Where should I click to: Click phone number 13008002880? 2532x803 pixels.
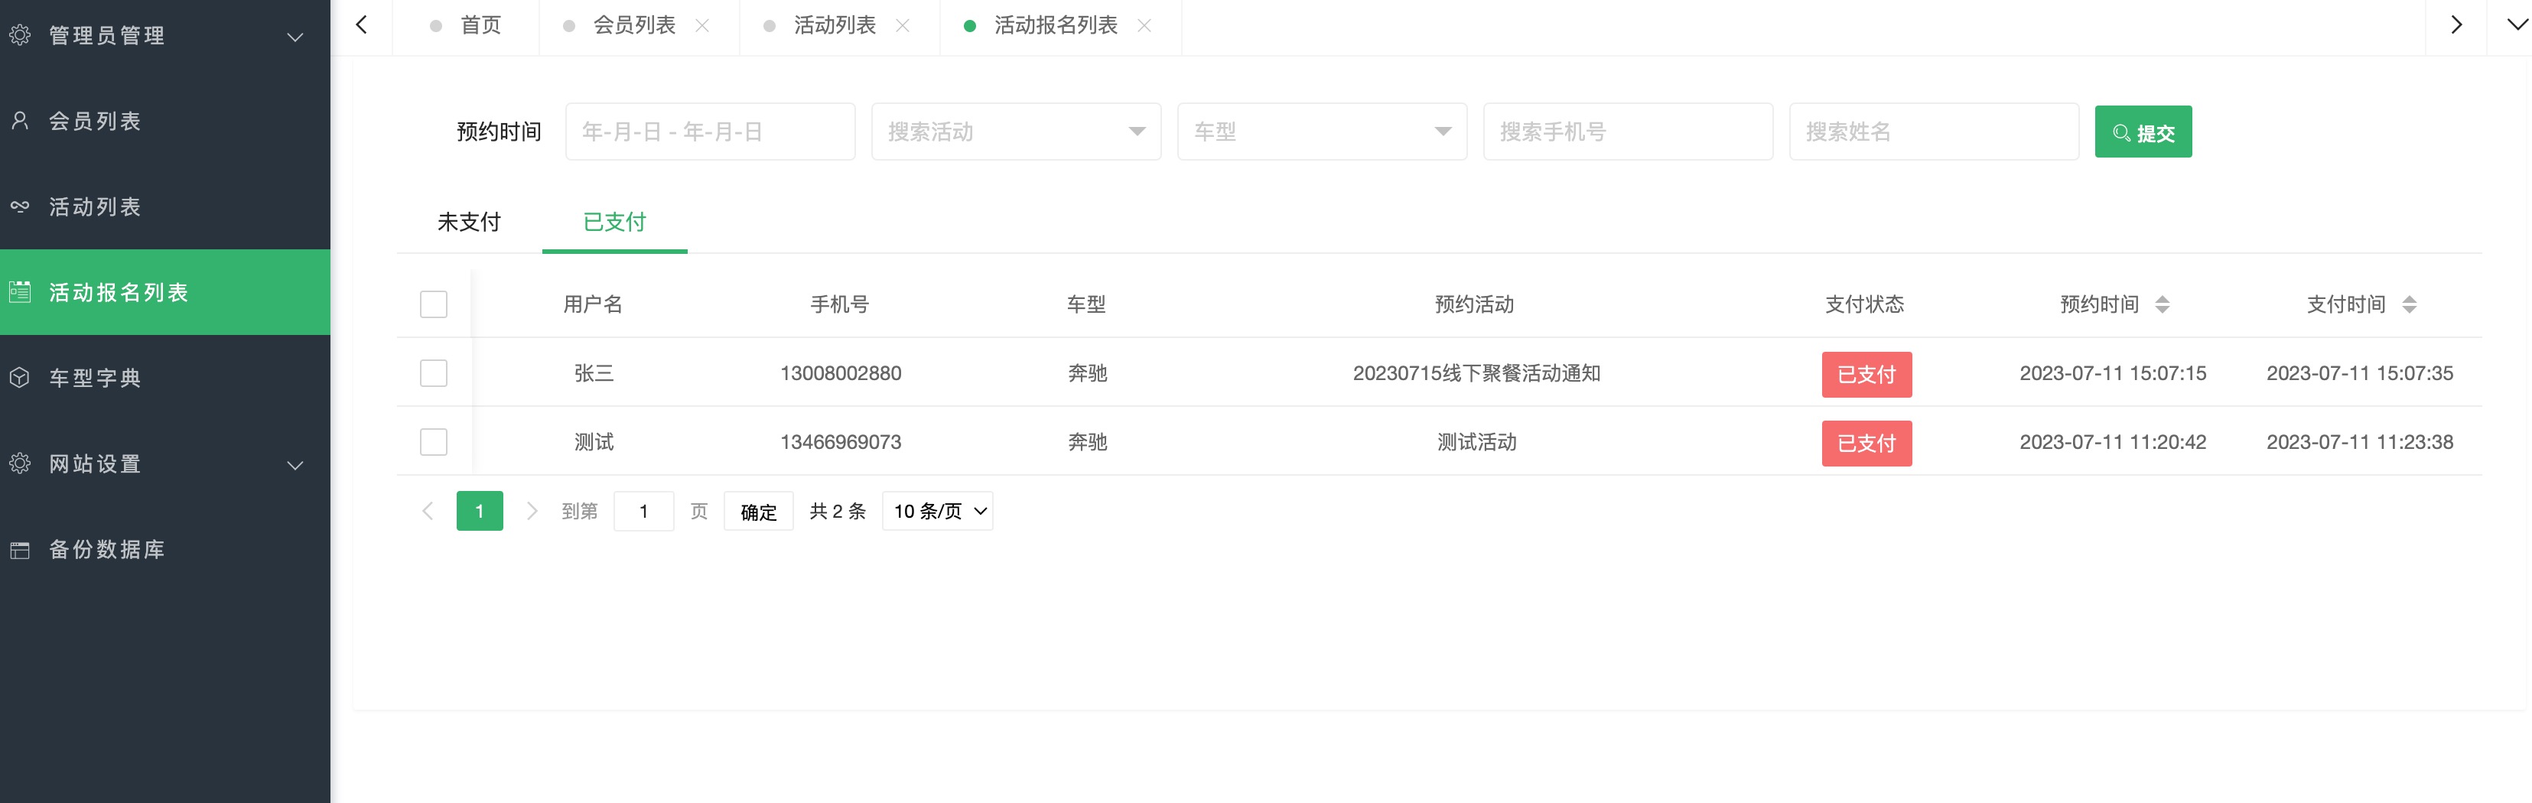841,373
